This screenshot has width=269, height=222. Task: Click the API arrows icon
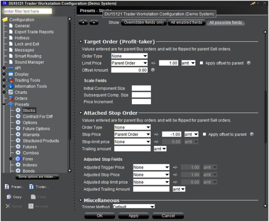tap(11, 68)
